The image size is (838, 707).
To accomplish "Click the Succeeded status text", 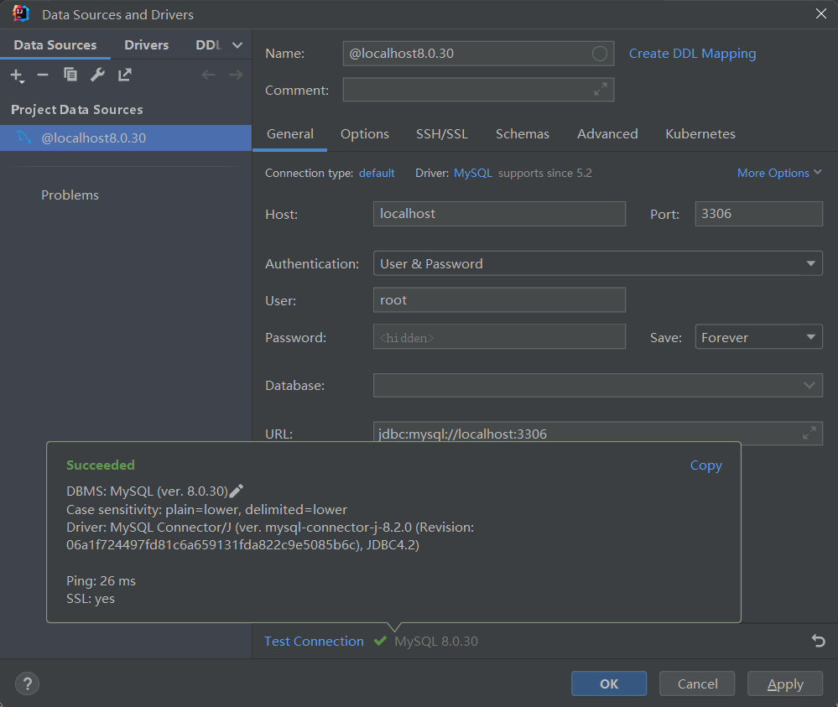I will click(101, 465).
